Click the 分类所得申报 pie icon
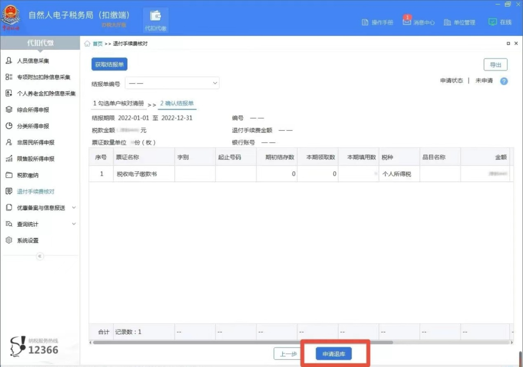This screenshot has height=367, width=523. [x=9, y=126]
